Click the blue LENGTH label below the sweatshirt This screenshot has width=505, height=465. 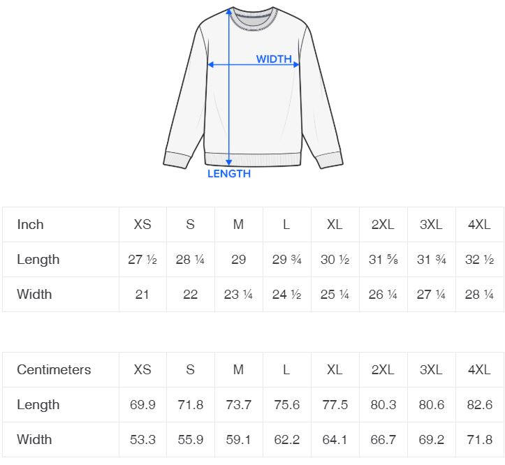[x=229, y=174]
